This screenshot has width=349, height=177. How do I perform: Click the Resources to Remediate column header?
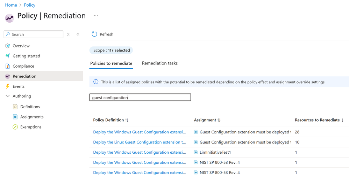318,120
